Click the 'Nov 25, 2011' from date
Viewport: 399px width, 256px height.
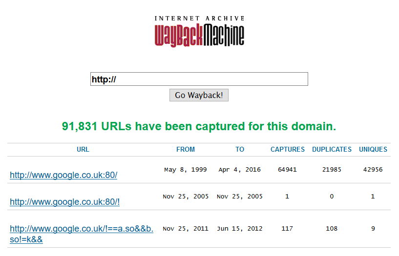[186, 229]
